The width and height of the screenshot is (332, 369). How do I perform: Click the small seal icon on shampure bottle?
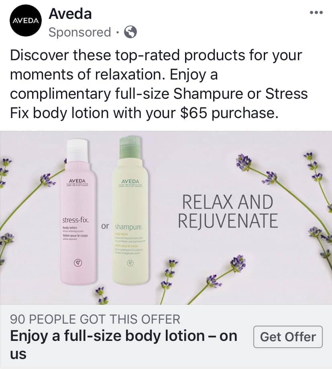coord(130,262)
